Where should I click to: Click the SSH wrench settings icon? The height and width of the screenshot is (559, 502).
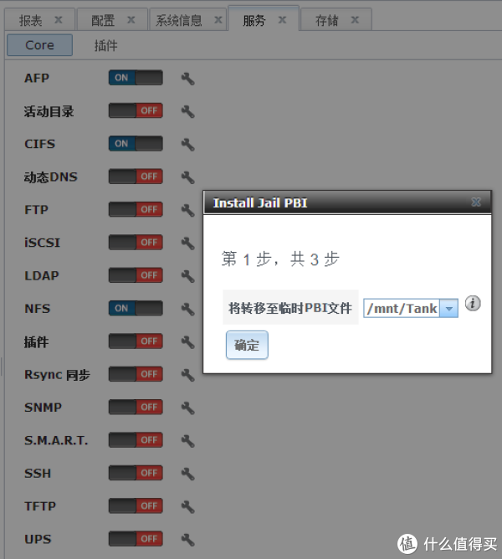tap(187, 474)
